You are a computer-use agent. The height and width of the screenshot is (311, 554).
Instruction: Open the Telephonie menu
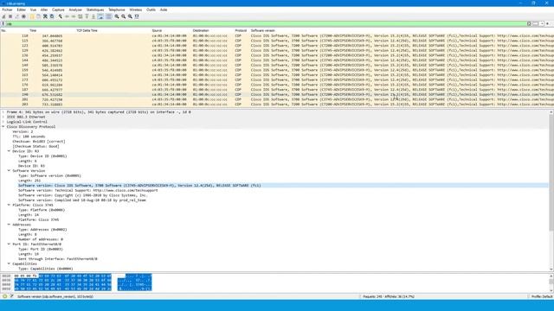117,10
